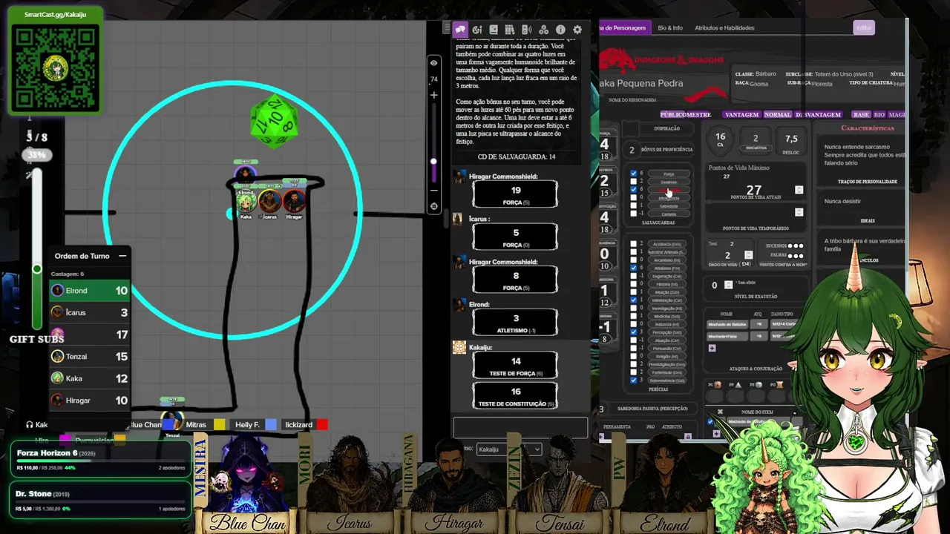Screen dimensions: 950x534
Task: Open the info circle tab
Action: (560, 30)
